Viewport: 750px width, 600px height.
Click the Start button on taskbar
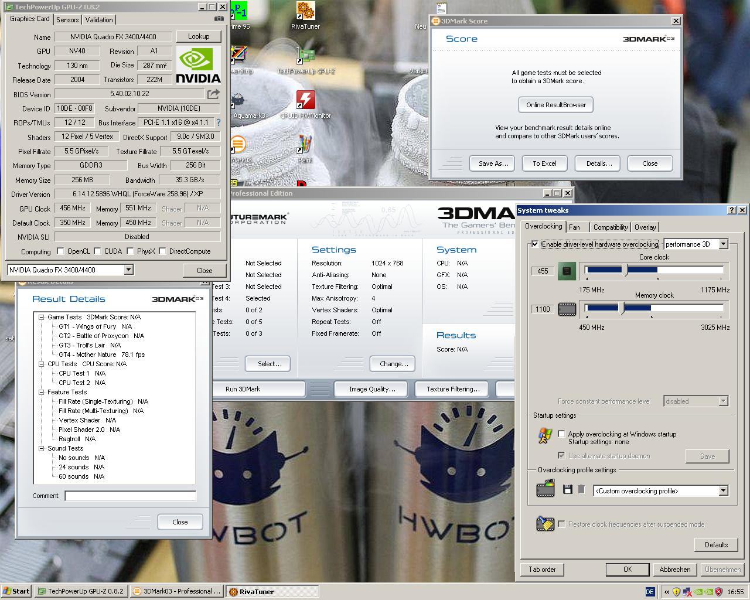[16, 591]
